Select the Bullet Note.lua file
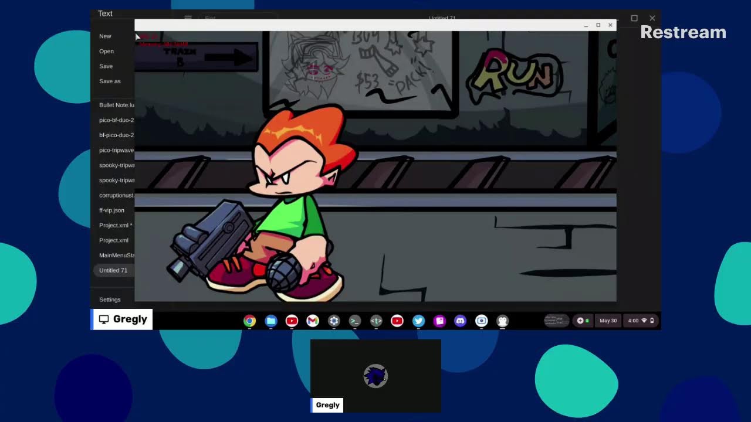Screen dimensions: 751x422 tap(116, 105)
